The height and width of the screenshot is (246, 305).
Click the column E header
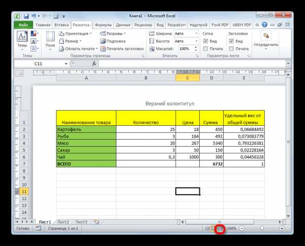point(244,78)
